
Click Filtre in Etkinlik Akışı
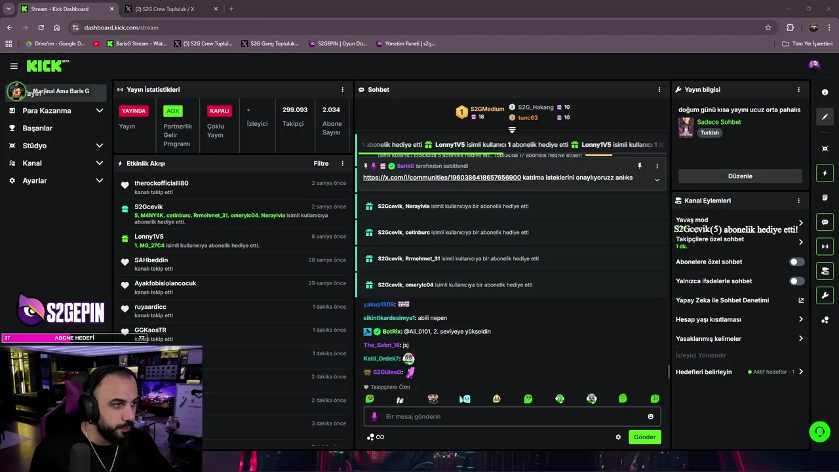pos(321,163)
